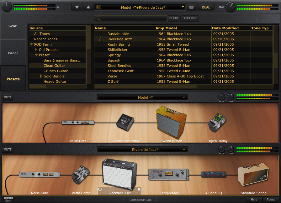
Task: Collapse the POD Farm source folder
Action: point(32,44)
